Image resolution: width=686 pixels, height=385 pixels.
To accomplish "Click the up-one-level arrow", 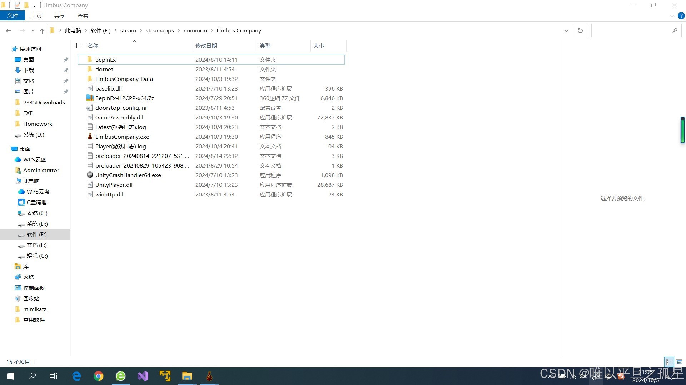I will click(42, 31).
